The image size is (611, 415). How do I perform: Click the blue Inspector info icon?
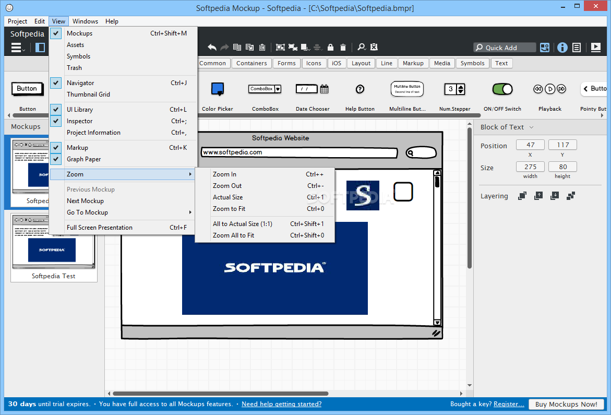[562, 48]
